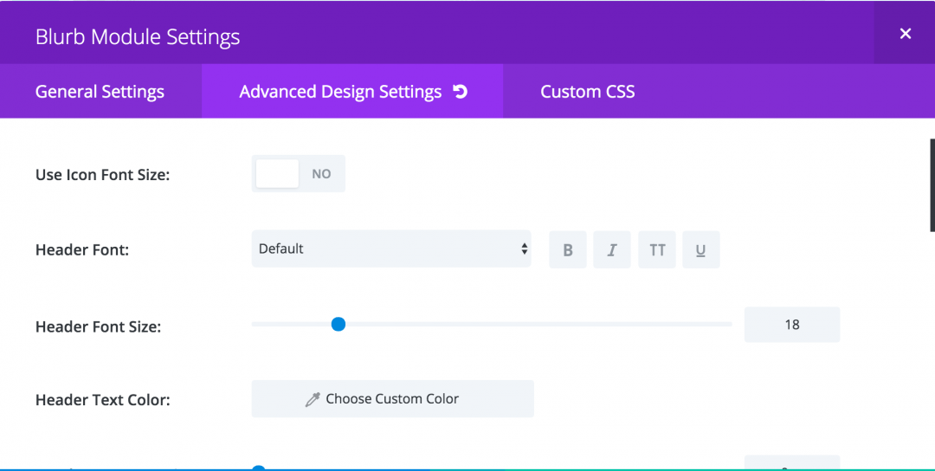Click the Header Font Size value field

click(x=792, y=325)
